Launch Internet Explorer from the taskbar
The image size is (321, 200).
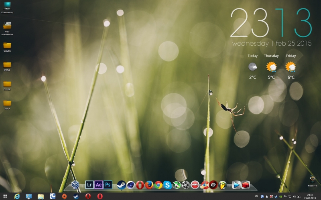pyautogui.click(x=17, y=196)
